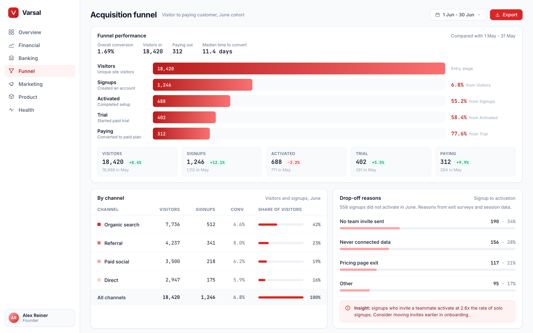Expand date range chevron arrow
The height and width of the screenshot is (333, 533).
(x=479, y=15)
